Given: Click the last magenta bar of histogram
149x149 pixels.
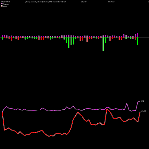Looking at the screenshot, I should point(137,35).
